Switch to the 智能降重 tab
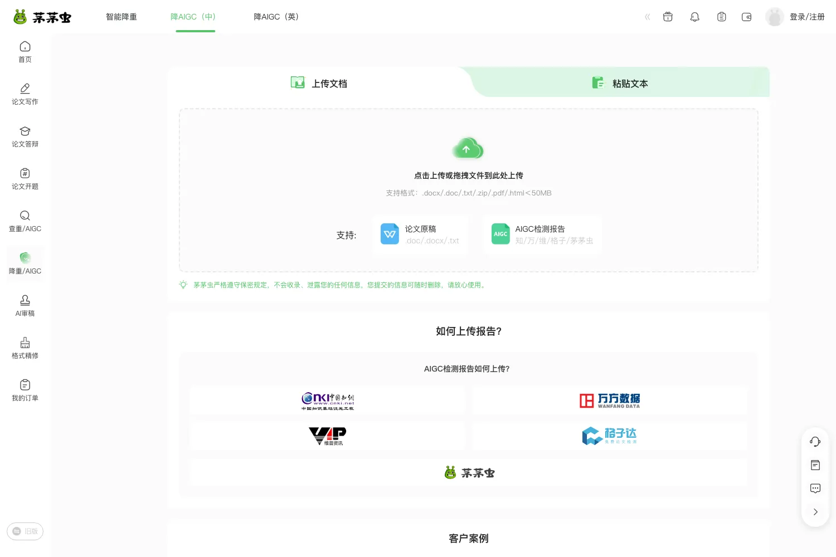836x557 pixels. (121, 17)
